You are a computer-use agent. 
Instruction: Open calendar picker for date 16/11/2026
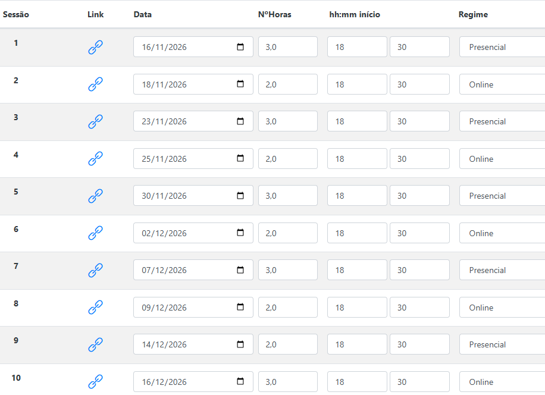point(240,47)
